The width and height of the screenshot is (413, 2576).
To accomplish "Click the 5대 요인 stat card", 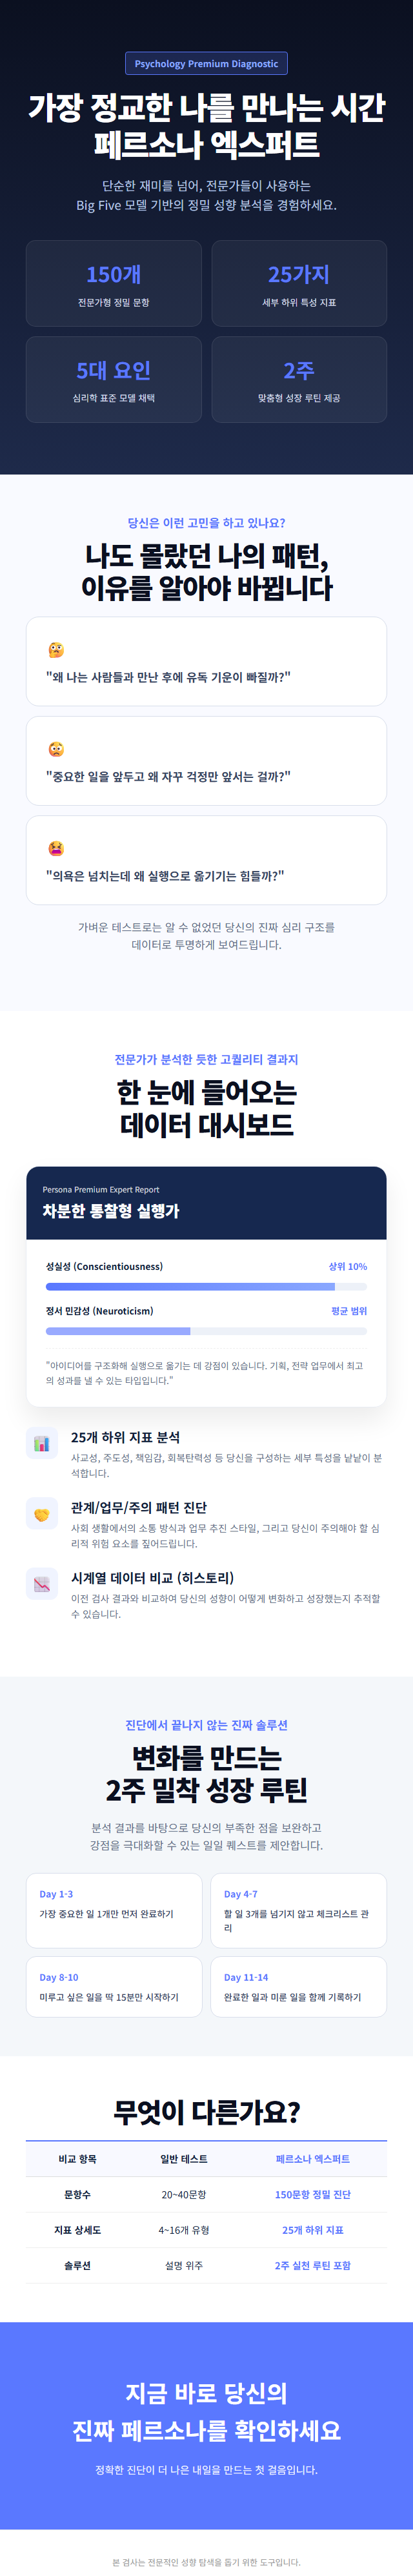I will (x=113, y=380).
